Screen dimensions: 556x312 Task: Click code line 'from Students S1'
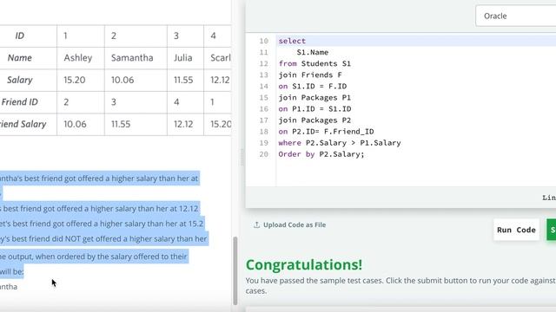[314, 63]
